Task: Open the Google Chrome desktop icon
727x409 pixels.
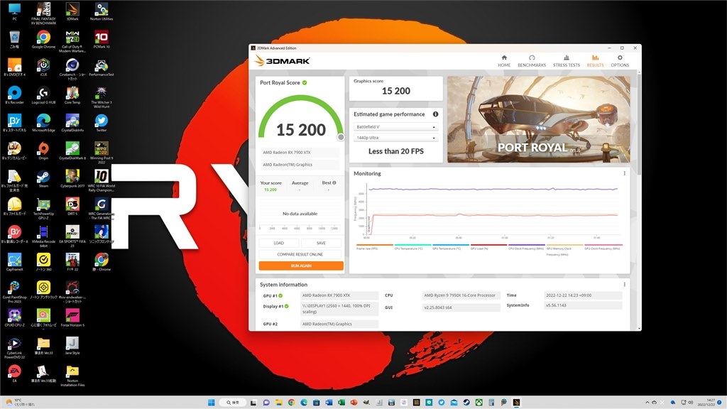Action: pos(43,40)
